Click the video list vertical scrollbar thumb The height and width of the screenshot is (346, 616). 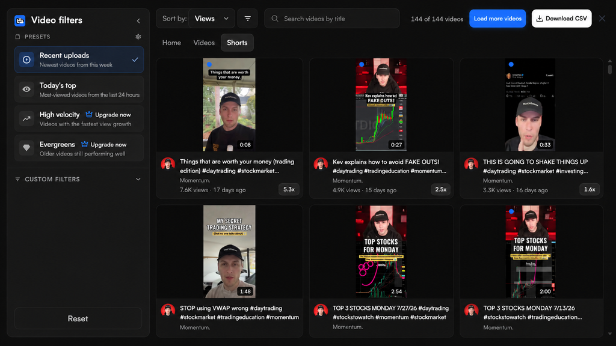[610, 69]
